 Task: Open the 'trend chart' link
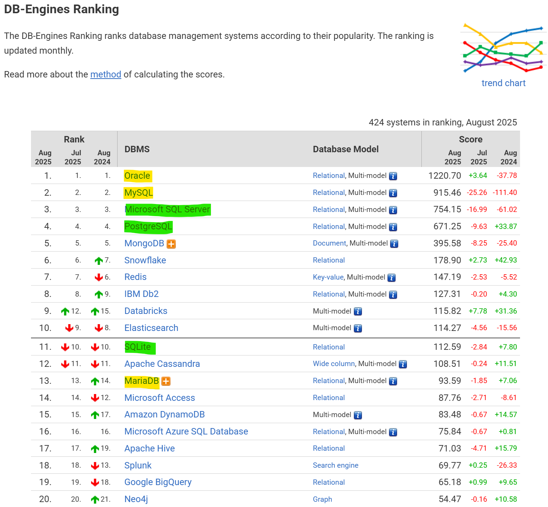(x=503, y=83)
